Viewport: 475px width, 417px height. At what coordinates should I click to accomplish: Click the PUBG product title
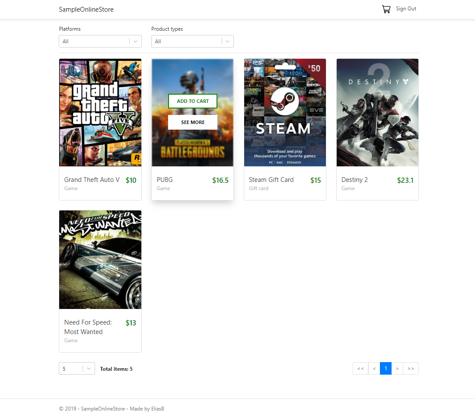pos(165,180)
